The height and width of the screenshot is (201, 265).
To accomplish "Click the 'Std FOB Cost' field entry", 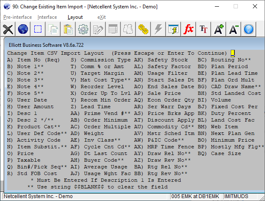I will click(x=32, y=174).
